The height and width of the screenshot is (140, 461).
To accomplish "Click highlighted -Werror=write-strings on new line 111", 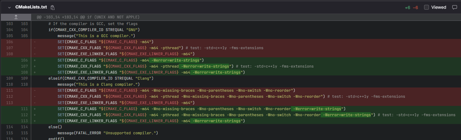I will point(316,109).
